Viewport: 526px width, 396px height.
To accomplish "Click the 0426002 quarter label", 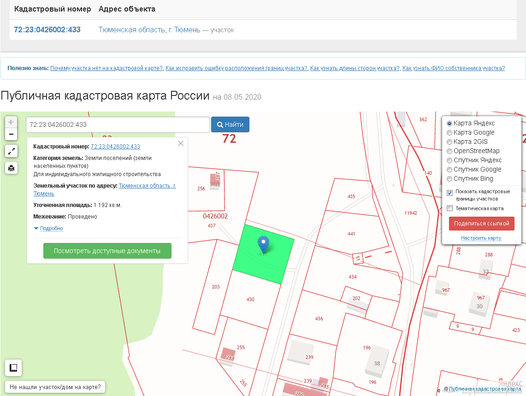I will click(x=215, y=216).
